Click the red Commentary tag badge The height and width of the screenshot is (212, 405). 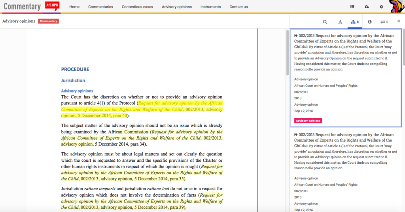48,21
